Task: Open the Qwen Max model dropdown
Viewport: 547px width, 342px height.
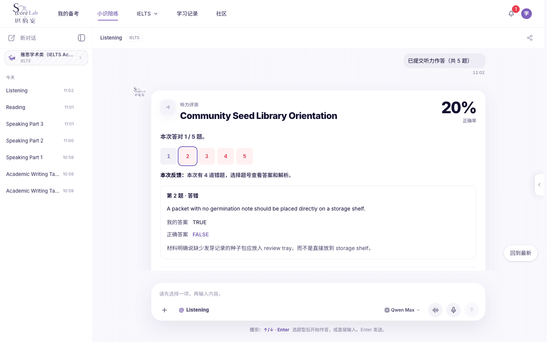Action: click(x=402, y=310)
